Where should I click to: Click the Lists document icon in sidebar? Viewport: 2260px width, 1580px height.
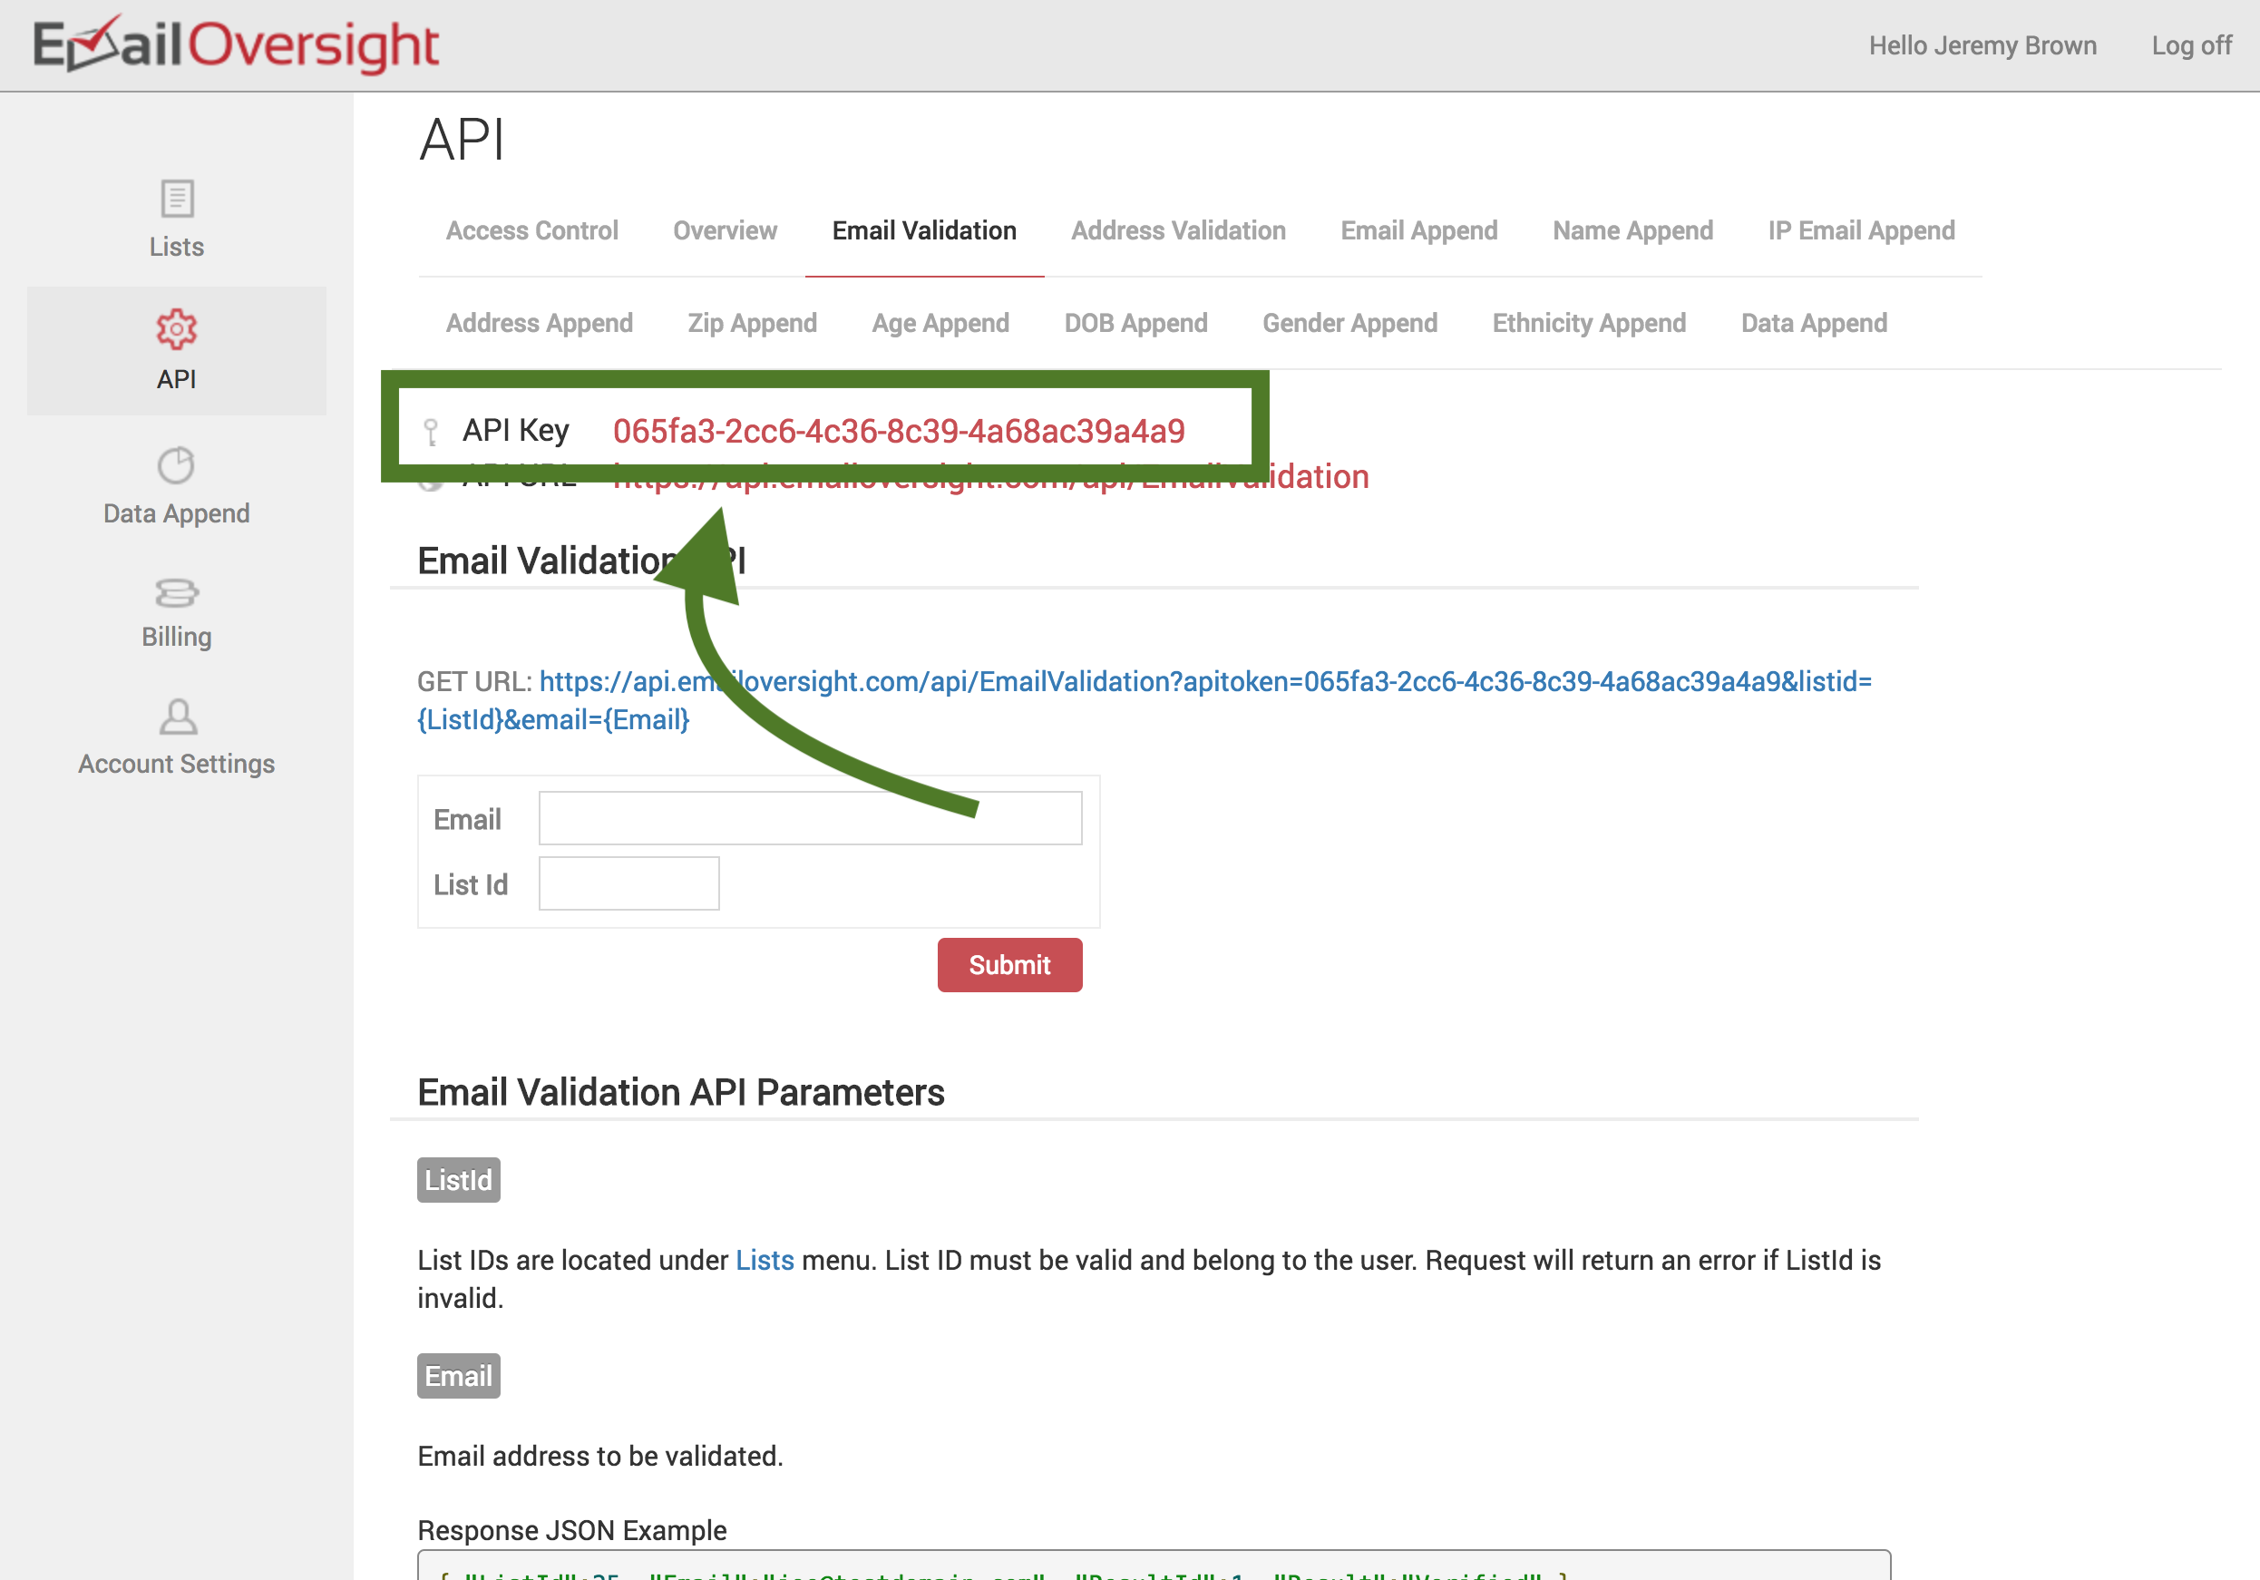click(x=176, y=199)
